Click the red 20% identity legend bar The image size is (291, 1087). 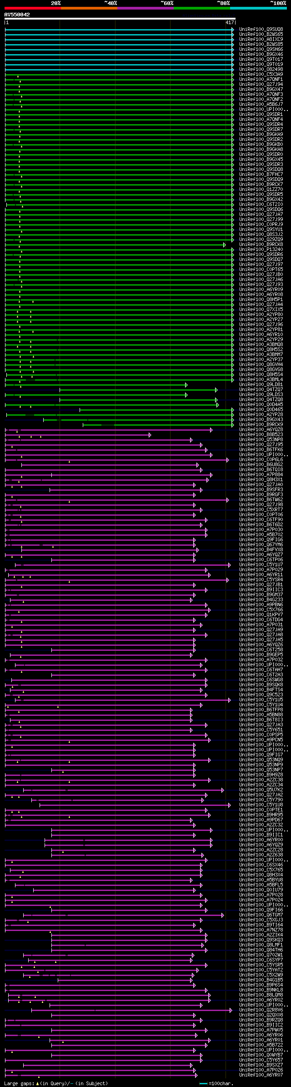[33, 8]
